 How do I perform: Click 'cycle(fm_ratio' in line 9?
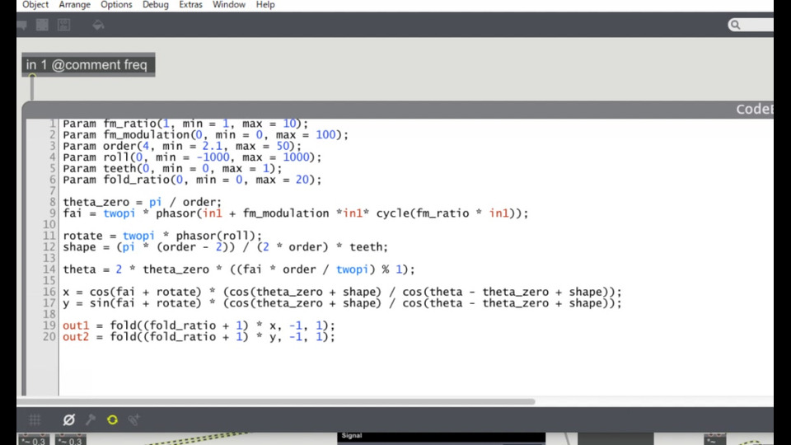tap(422, 213)
